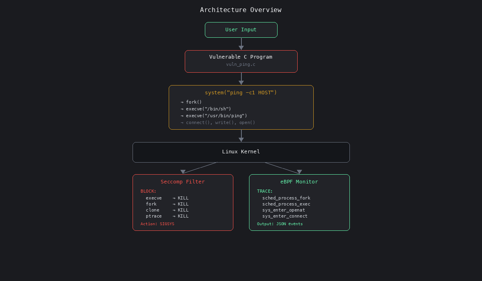Click the sys_enter_connect trace entry
Image resolution: width=482 pixels, height=281 pixels.
[285, 216]
